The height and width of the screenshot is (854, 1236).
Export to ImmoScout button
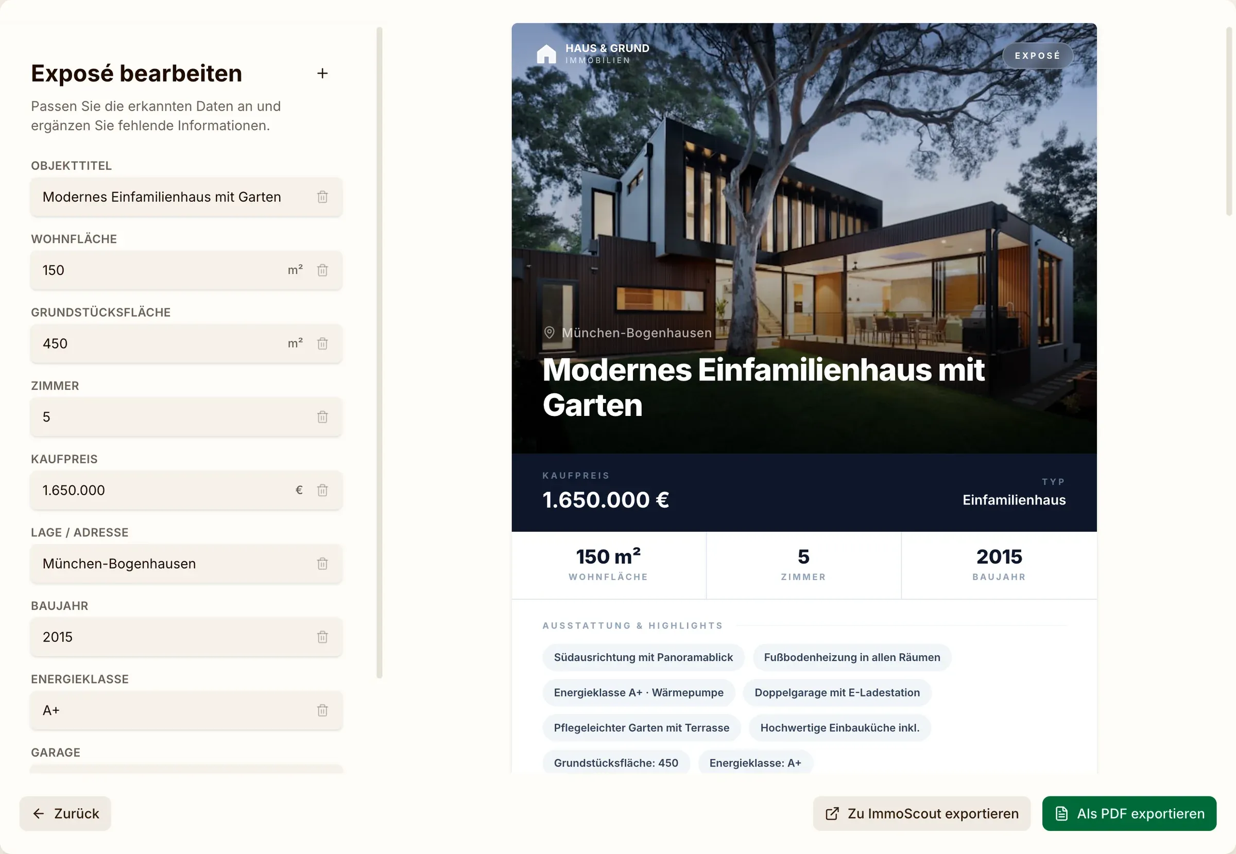(x=921, y=813)
